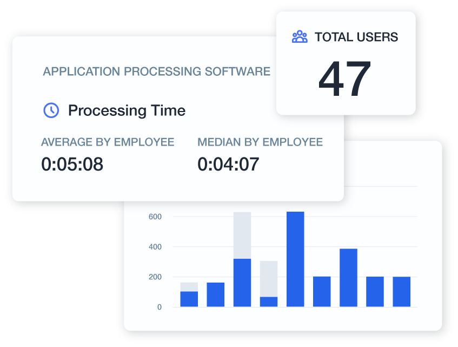Select the last bar on the chart's right
This screenshot has width=458, height=347.
[401, 292]
